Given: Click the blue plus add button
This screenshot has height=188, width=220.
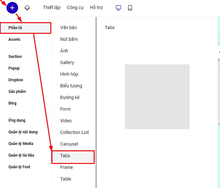Looking at the screenshot, I should [x=12, y=7].
